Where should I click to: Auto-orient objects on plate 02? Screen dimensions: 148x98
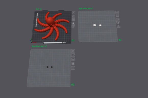(117, 16)
